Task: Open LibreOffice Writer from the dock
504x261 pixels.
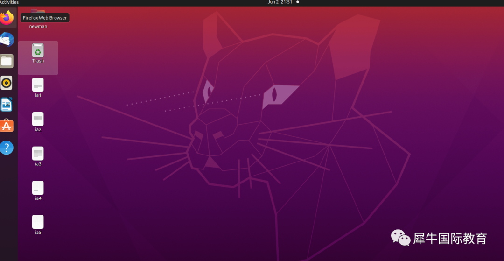Action: (7, 105)
